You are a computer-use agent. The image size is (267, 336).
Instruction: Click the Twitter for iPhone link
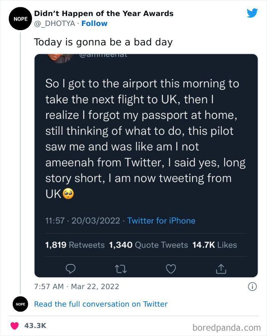point(161,220)
